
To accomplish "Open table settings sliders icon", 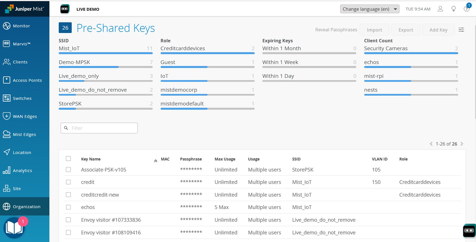I will 461,30.
